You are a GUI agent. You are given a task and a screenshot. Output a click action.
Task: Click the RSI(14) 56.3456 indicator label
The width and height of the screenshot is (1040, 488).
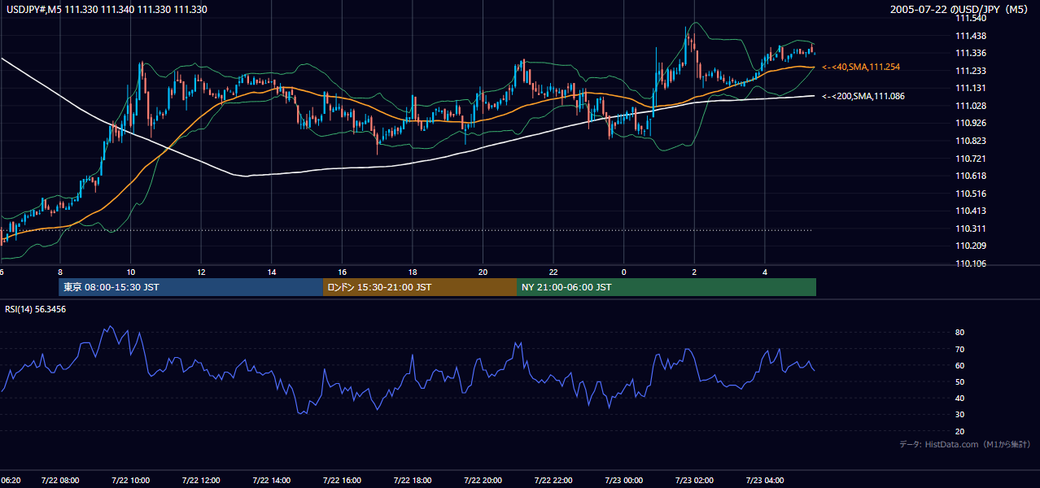36,309
